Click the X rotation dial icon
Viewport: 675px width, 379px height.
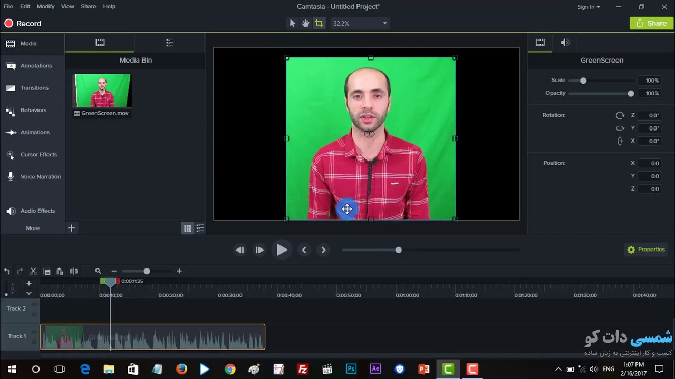(x=620, y=141)
